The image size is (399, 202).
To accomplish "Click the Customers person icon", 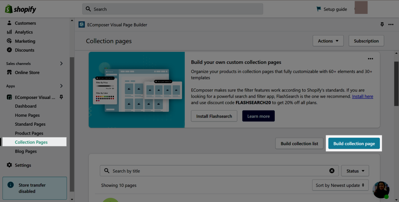I will click(9, 23).
